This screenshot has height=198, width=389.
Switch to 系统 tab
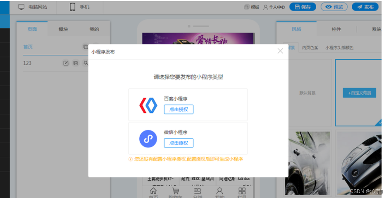[376, 29]
